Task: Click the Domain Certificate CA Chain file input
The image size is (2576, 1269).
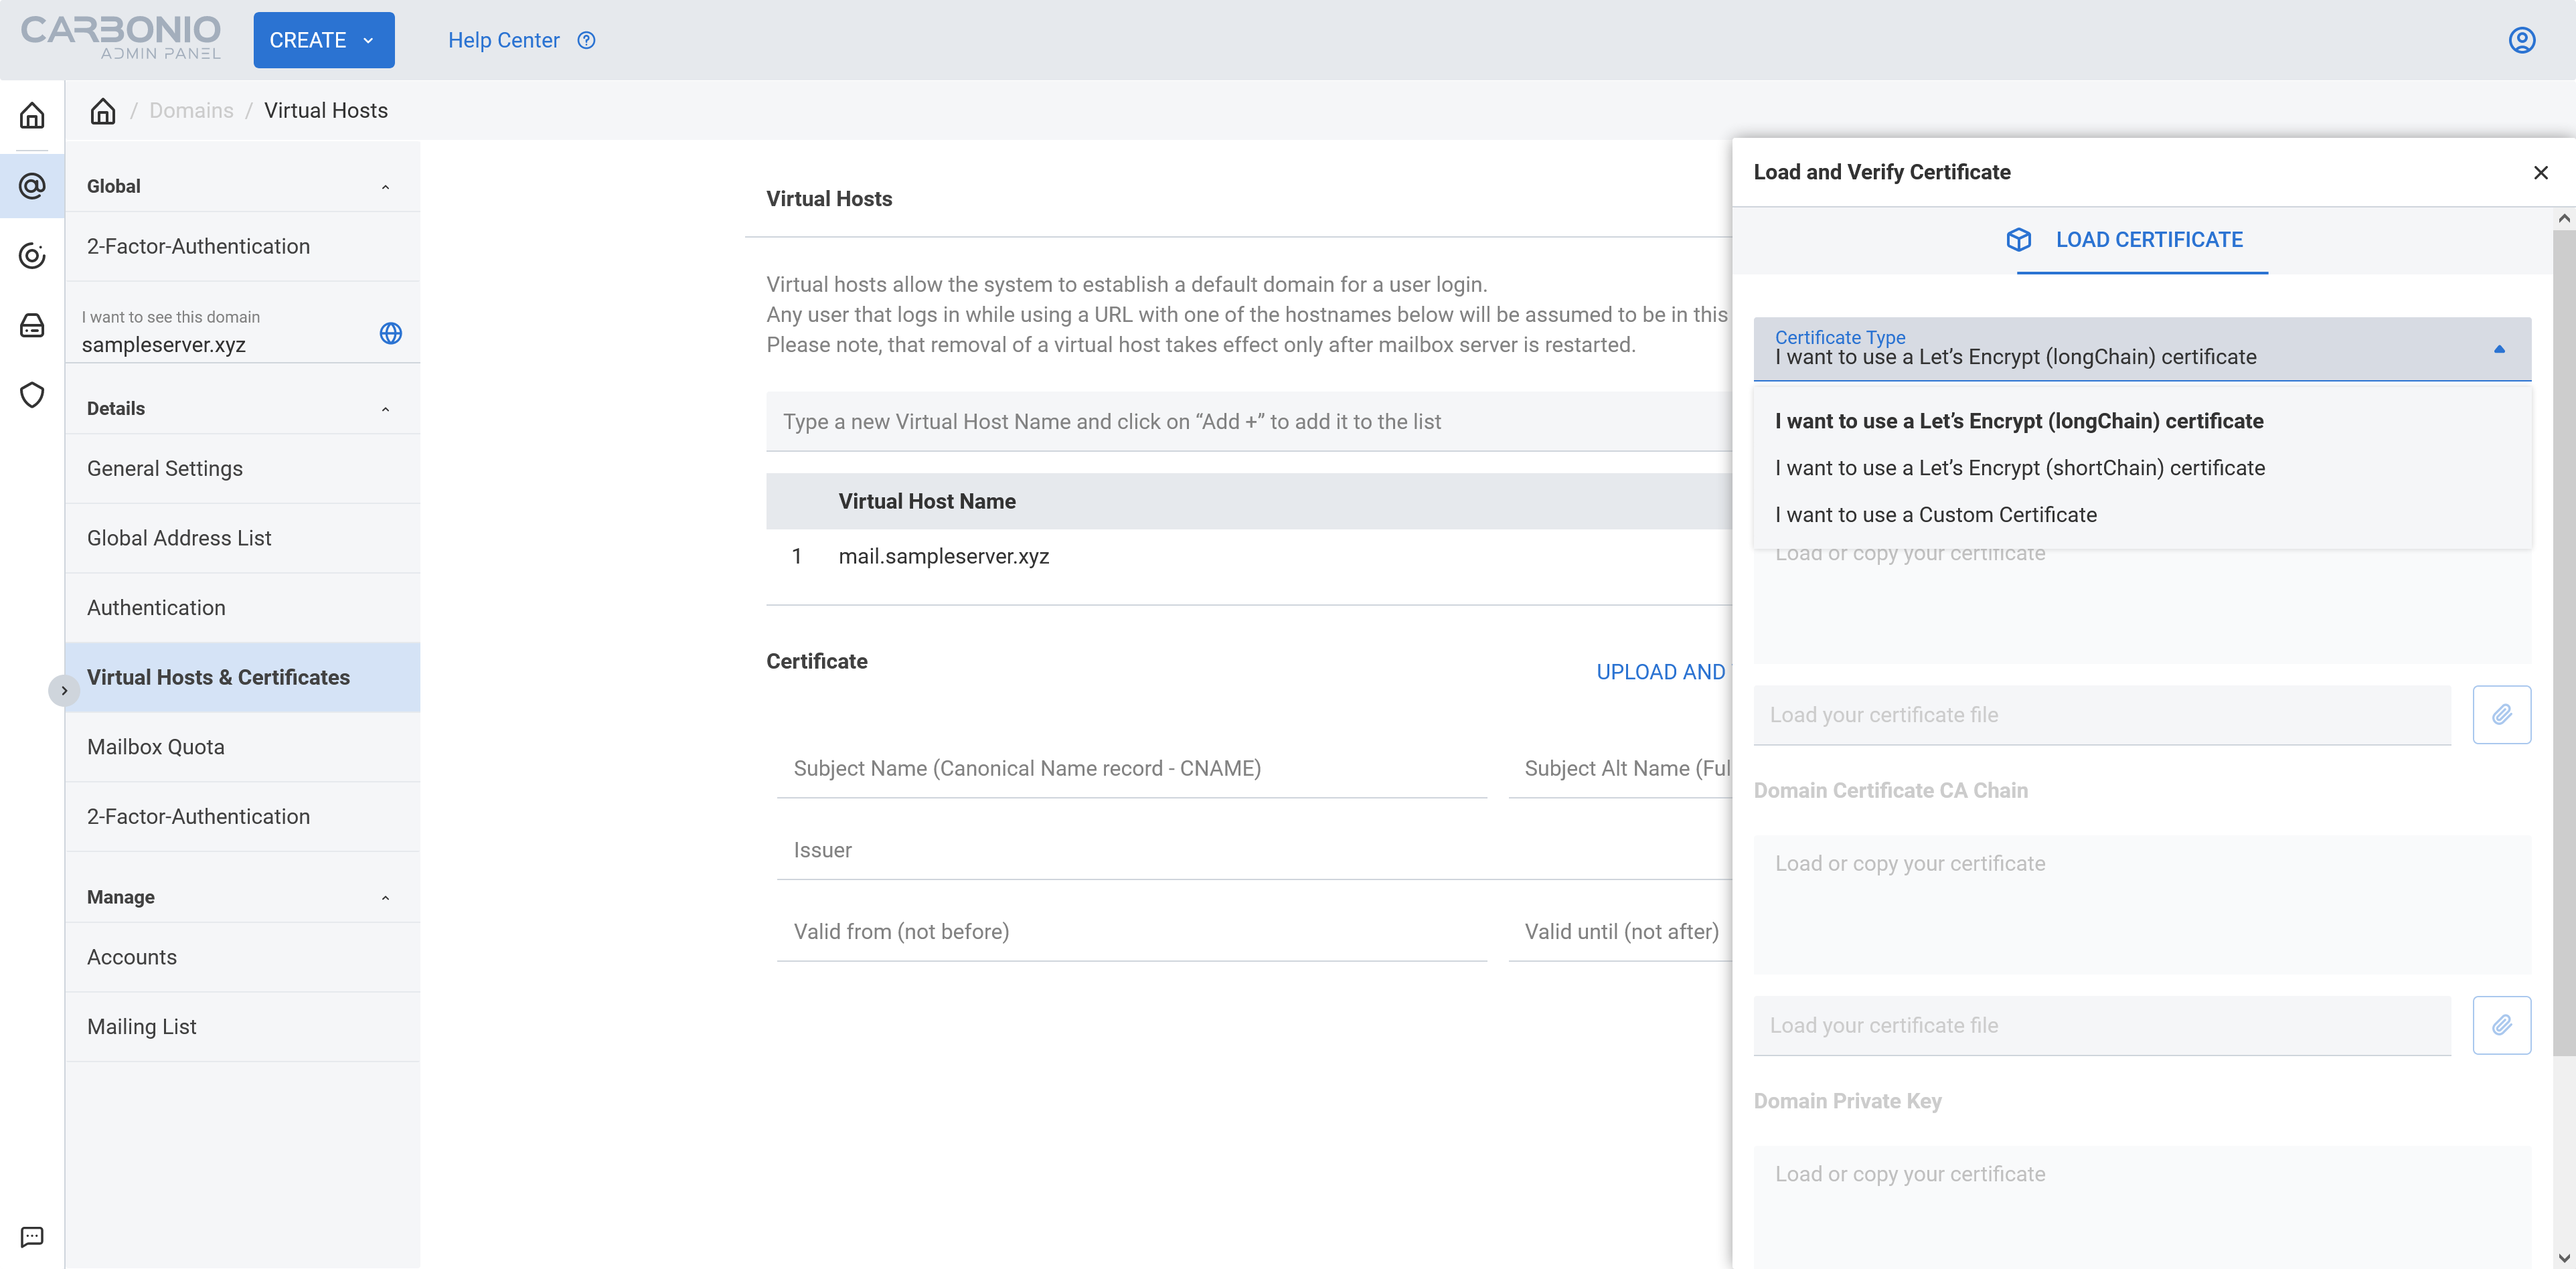Action: pos(2103,1026)
